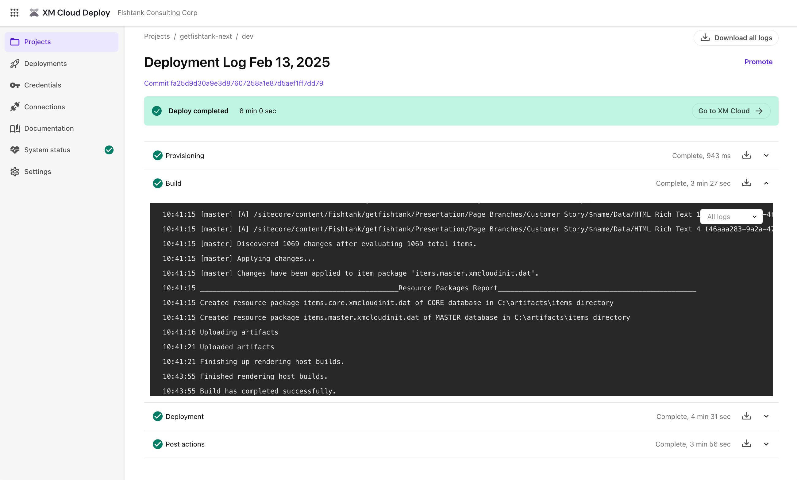The image size is (797, 480).
Task: Expand the Post actions log section
Action: click(x=767, y=444)
